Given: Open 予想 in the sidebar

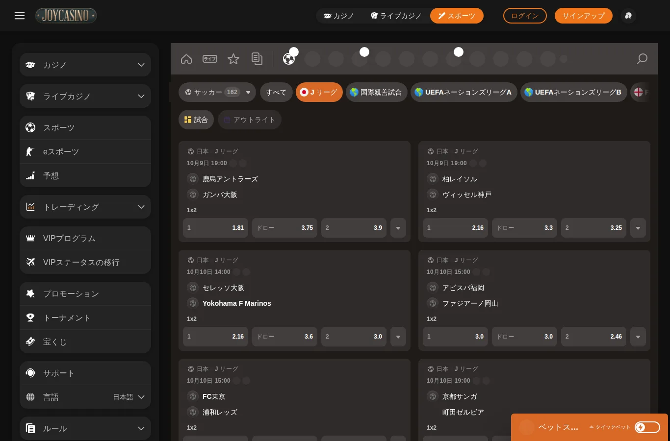Looking at the screenshot, I should click(85, 175).
